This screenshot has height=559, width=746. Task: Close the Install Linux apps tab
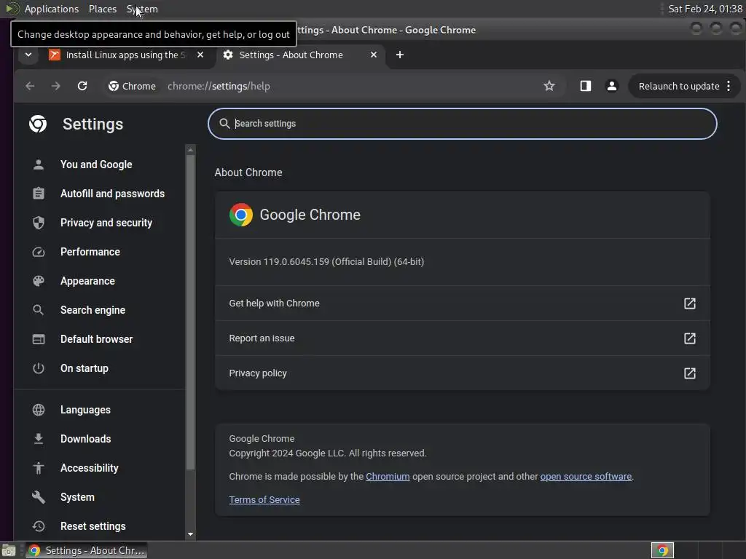point(200,55)
